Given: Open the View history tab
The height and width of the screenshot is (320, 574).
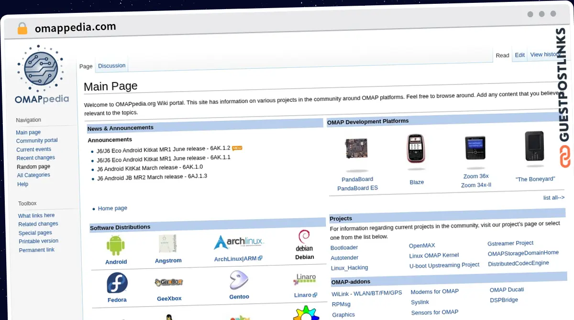Looking at the screenshot, I should (x=545, y=54).
